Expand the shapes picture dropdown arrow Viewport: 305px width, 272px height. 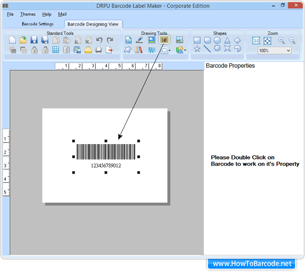(185, 50)
